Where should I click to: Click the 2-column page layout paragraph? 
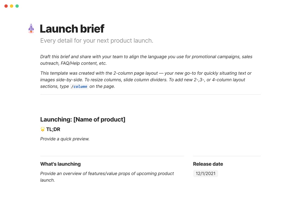pos(146,80)
